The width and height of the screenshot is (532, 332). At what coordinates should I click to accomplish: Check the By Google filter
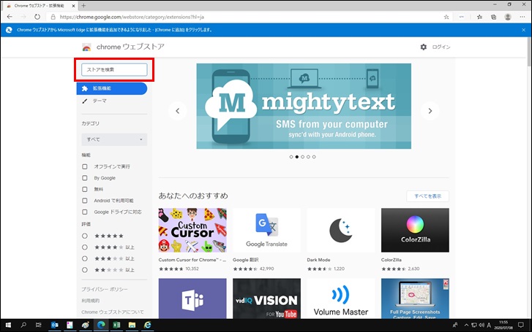[86, 177]
